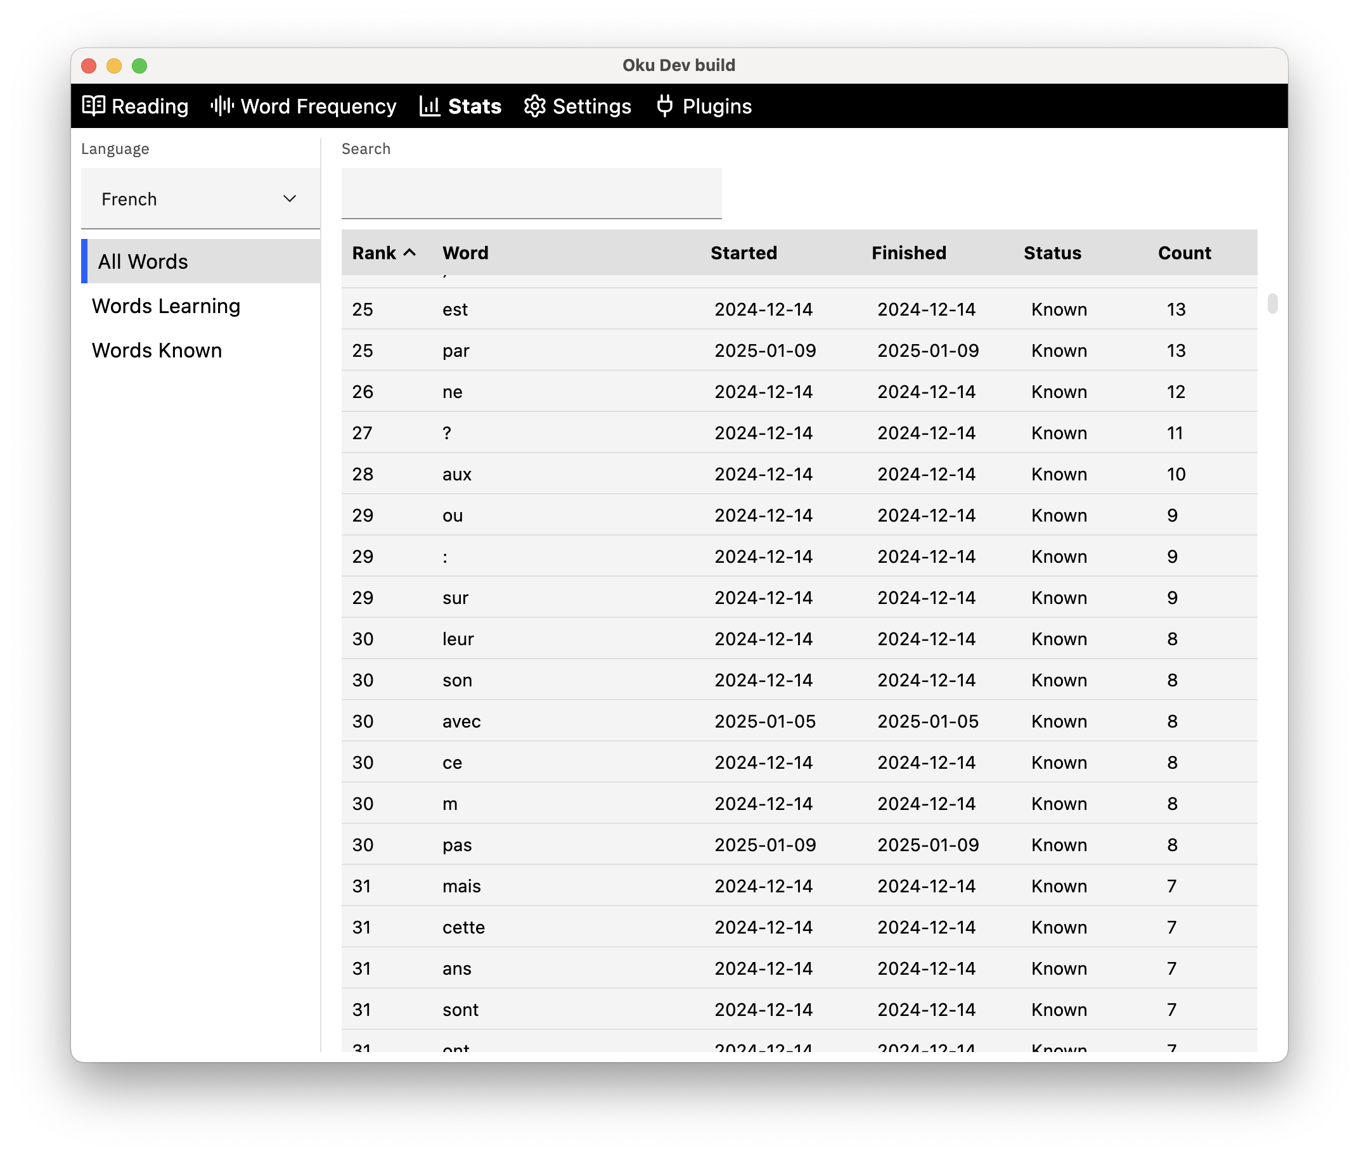
Task: Focus the Search input field
Action: [x=531, y=193]
